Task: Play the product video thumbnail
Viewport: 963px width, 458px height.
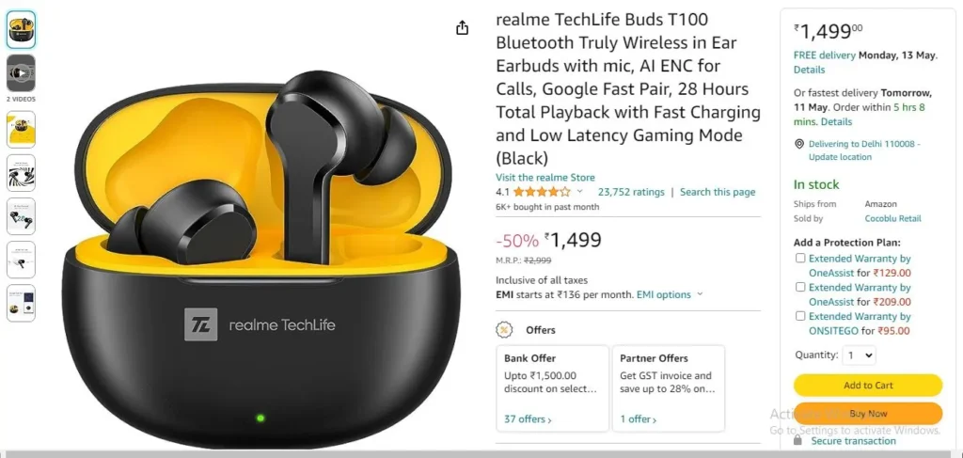Action: click(x=21, y=73)
